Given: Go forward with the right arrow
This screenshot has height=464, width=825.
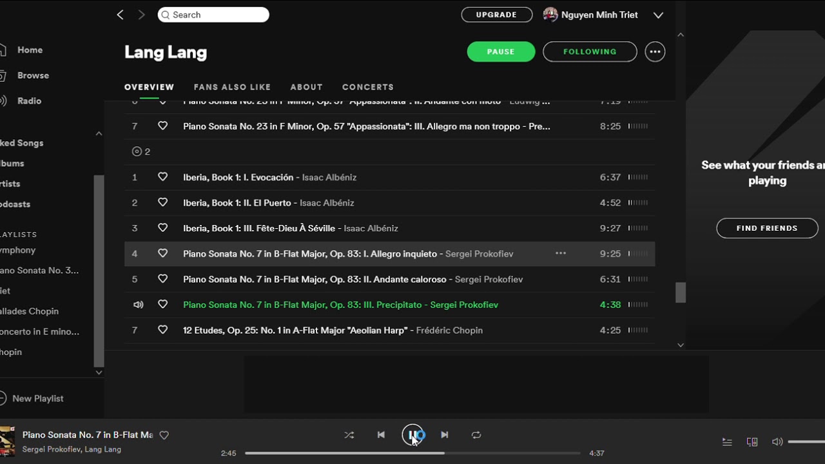Looking at the screenshot, I should (x=142, y=15).
